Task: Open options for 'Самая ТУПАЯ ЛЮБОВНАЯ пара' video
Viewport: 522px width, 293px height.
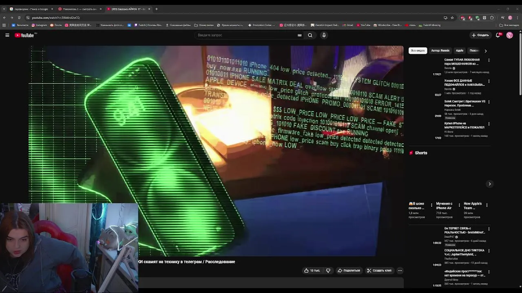Action: coord(489,60)
